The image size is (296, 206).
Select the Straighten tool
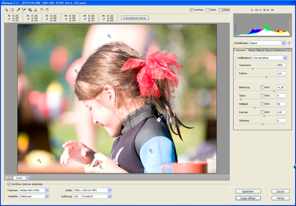point(36,9)
